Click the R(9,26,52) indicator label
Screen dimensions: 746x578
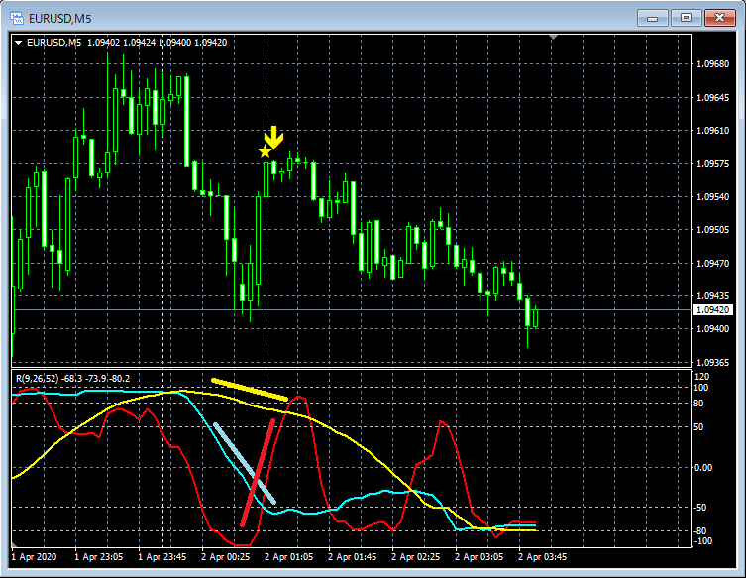pyautogui.click(x=72, y=378)
